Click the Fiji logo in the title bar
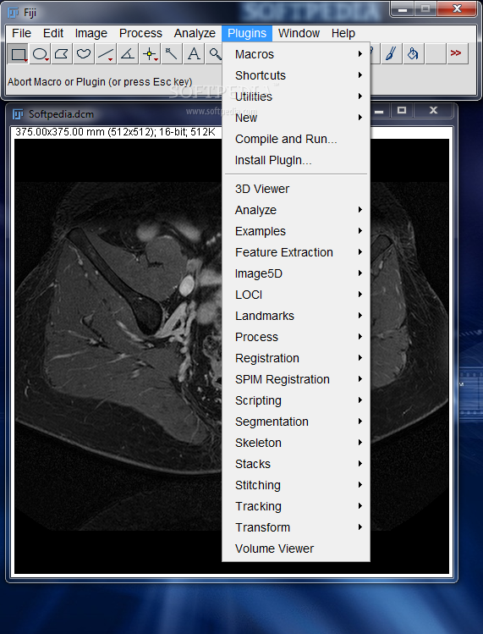This screenshot has width=483, height=634. (x=14, y=13)
